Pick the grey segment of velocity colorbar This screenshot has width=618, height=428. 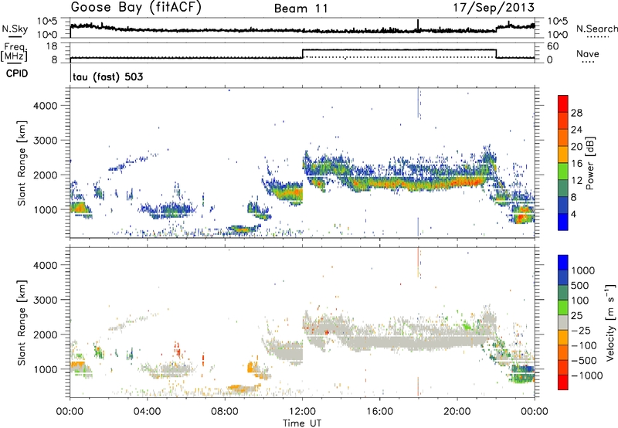(x=563, y=322)
